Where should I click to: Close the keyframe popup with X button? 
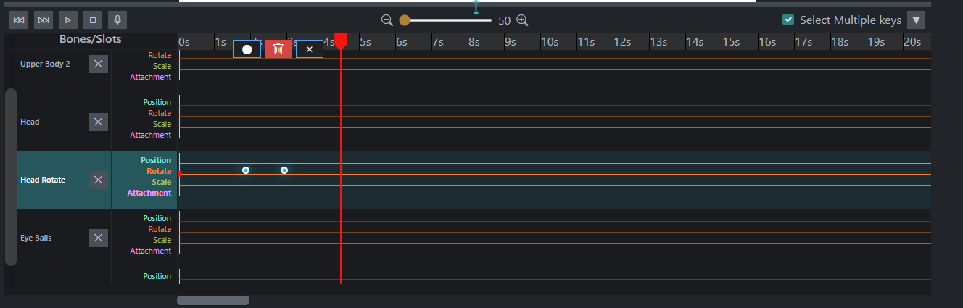click(x=310, y=49)
